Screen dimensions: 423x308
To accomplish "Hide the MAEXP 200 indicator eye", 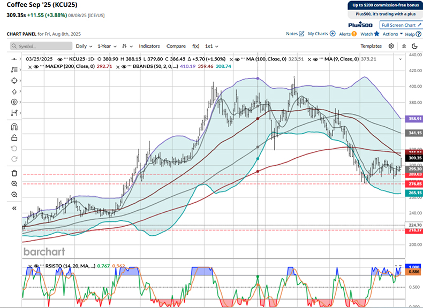I will [37, 66].
